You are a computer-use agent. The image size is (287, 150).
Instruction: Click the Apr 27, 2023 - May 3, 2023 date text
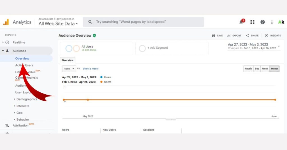(248, 44)
